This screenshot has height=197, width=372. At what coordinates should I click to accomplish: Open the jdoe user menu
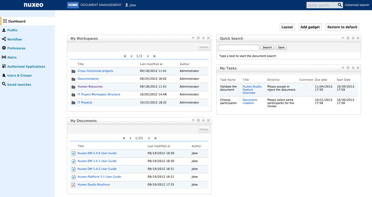(x=130, y=5)
